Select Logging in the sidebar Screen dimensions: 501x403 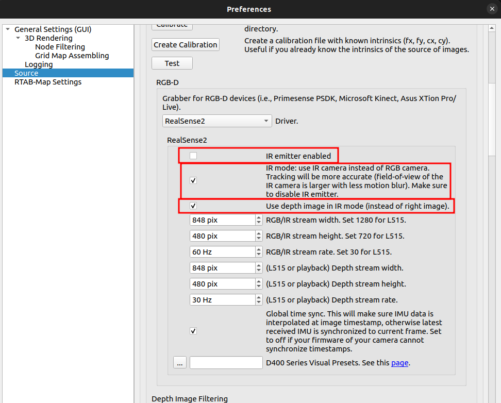point(39,64)
